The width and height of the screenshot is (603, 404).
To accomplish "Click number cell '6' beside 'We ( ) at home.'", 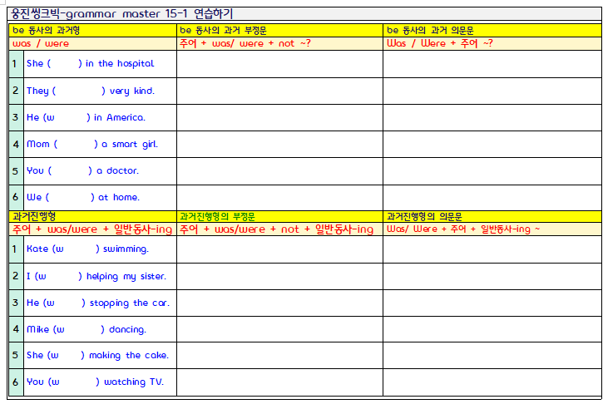I will (16, 198).
